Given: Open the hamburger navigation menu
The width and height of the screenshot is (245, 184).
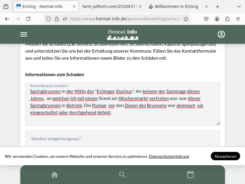Looking at the screenshot, I should tap(24, 34).
